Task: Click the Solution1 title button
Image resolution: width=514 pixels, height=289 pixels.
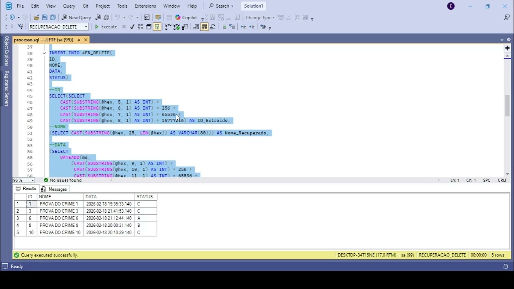Action: click(253, 6)
